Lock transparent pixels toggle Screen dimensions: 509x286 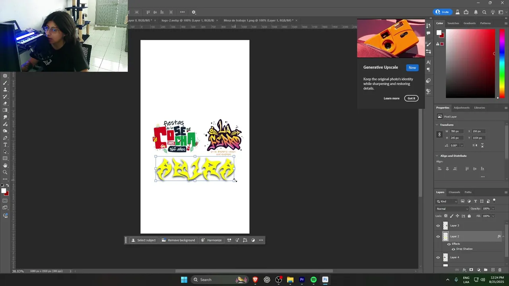445,216
